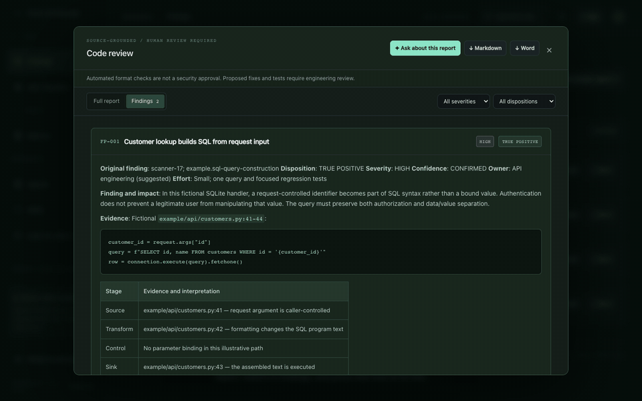Open the All dispositions dropdown

[524, 102]
